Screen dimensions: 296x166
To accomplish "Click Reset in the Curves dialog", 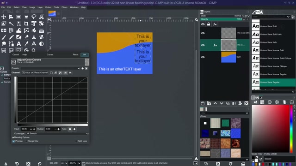I will tap(75, 54).
